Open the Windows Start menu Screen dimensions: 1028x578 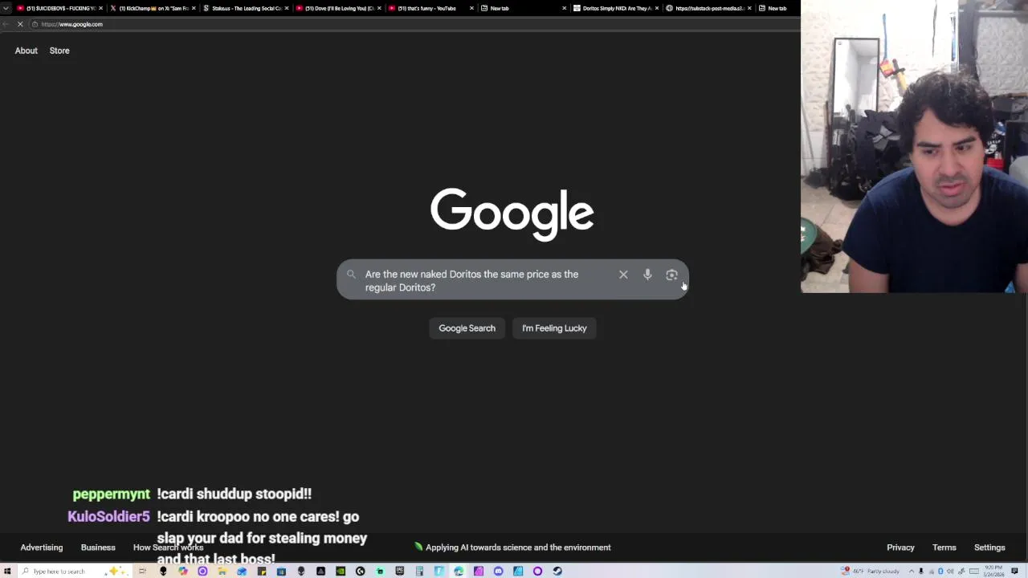[6, 571]
